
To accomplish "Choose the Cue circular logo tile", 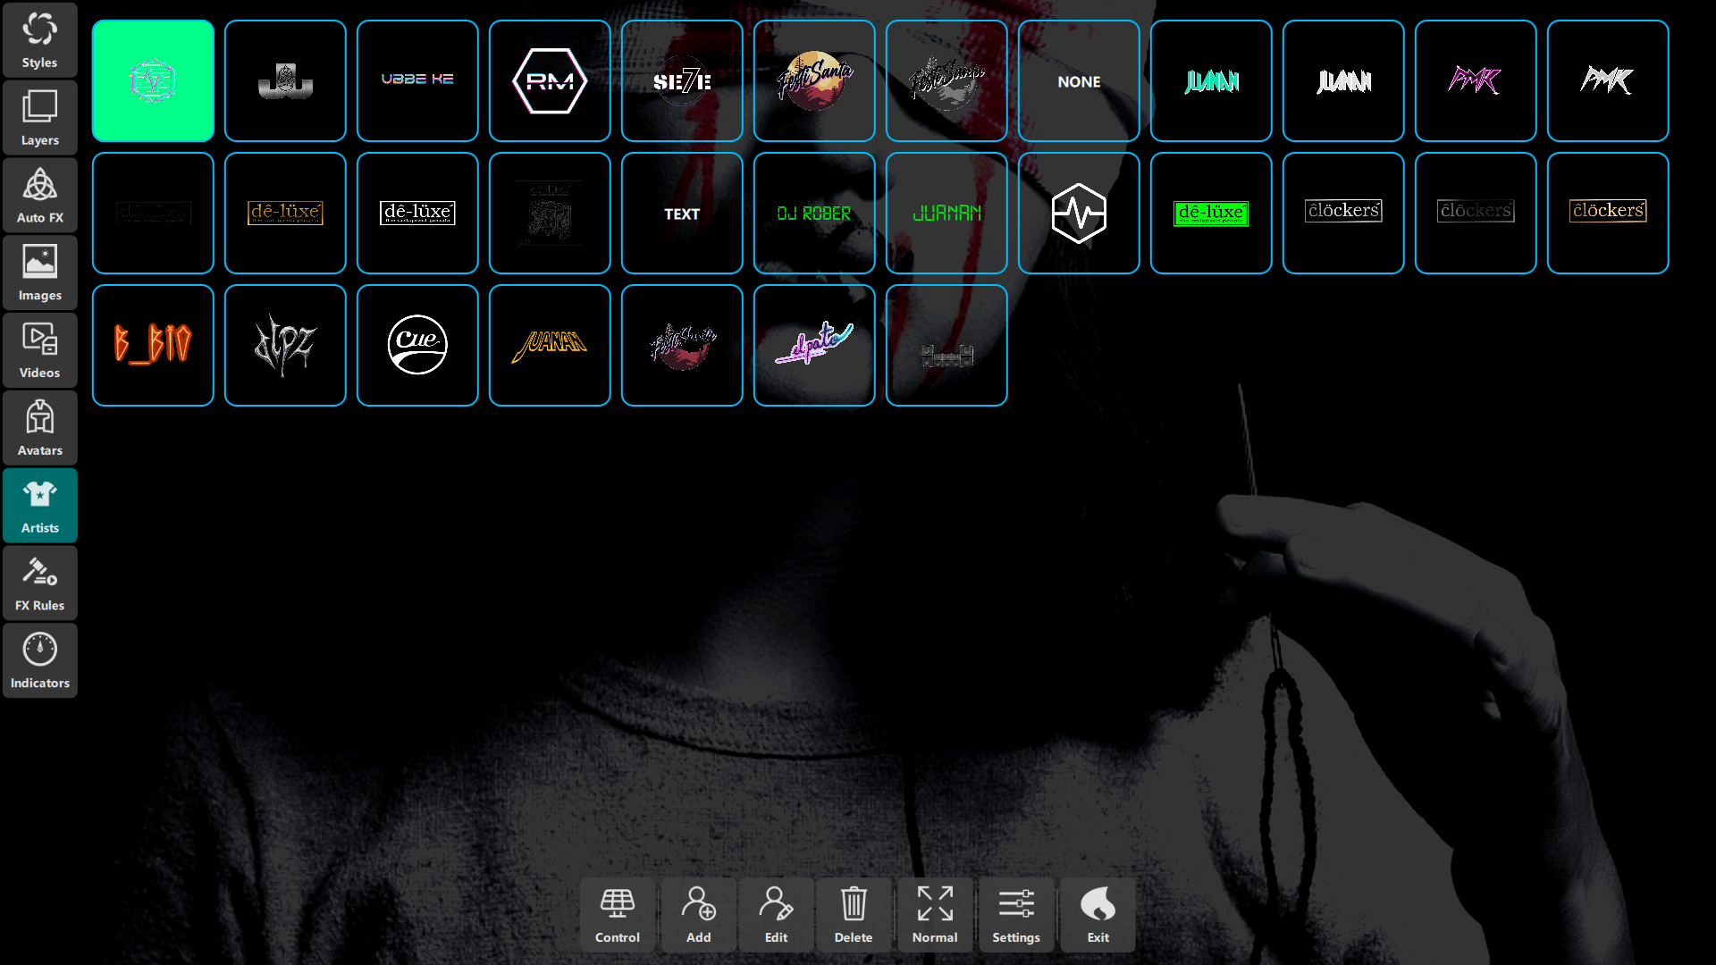I will pyautogui.click(x=417, y=345).
